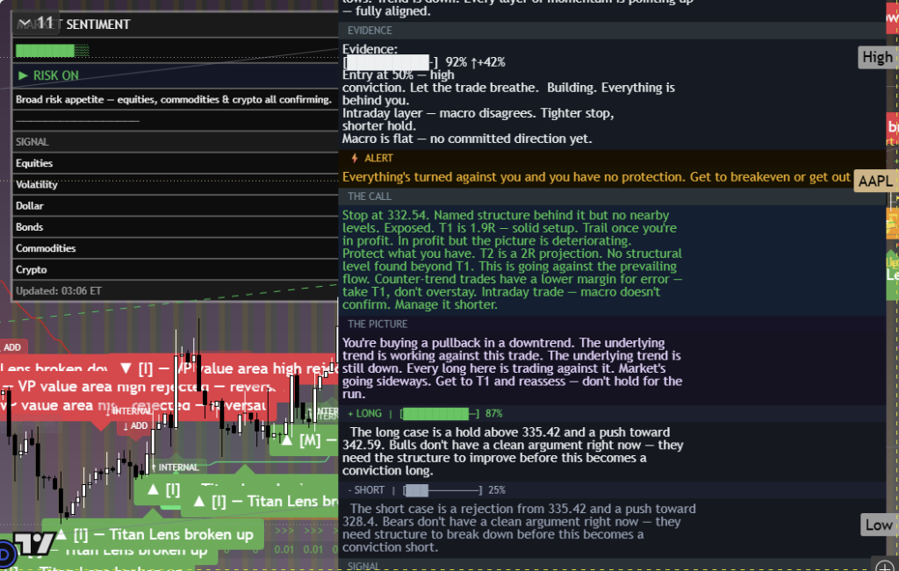Select the AAPL symbol label
This screenshot has width=899, height=571.
point(874,181)
